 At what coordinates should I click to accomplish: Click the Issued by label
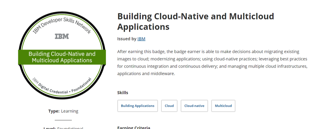pyautogui.click(x=127, y=39)
